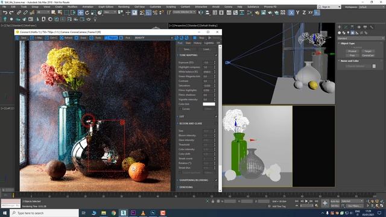
Task: Open the Modifiers menu
Action: [72, 7]
